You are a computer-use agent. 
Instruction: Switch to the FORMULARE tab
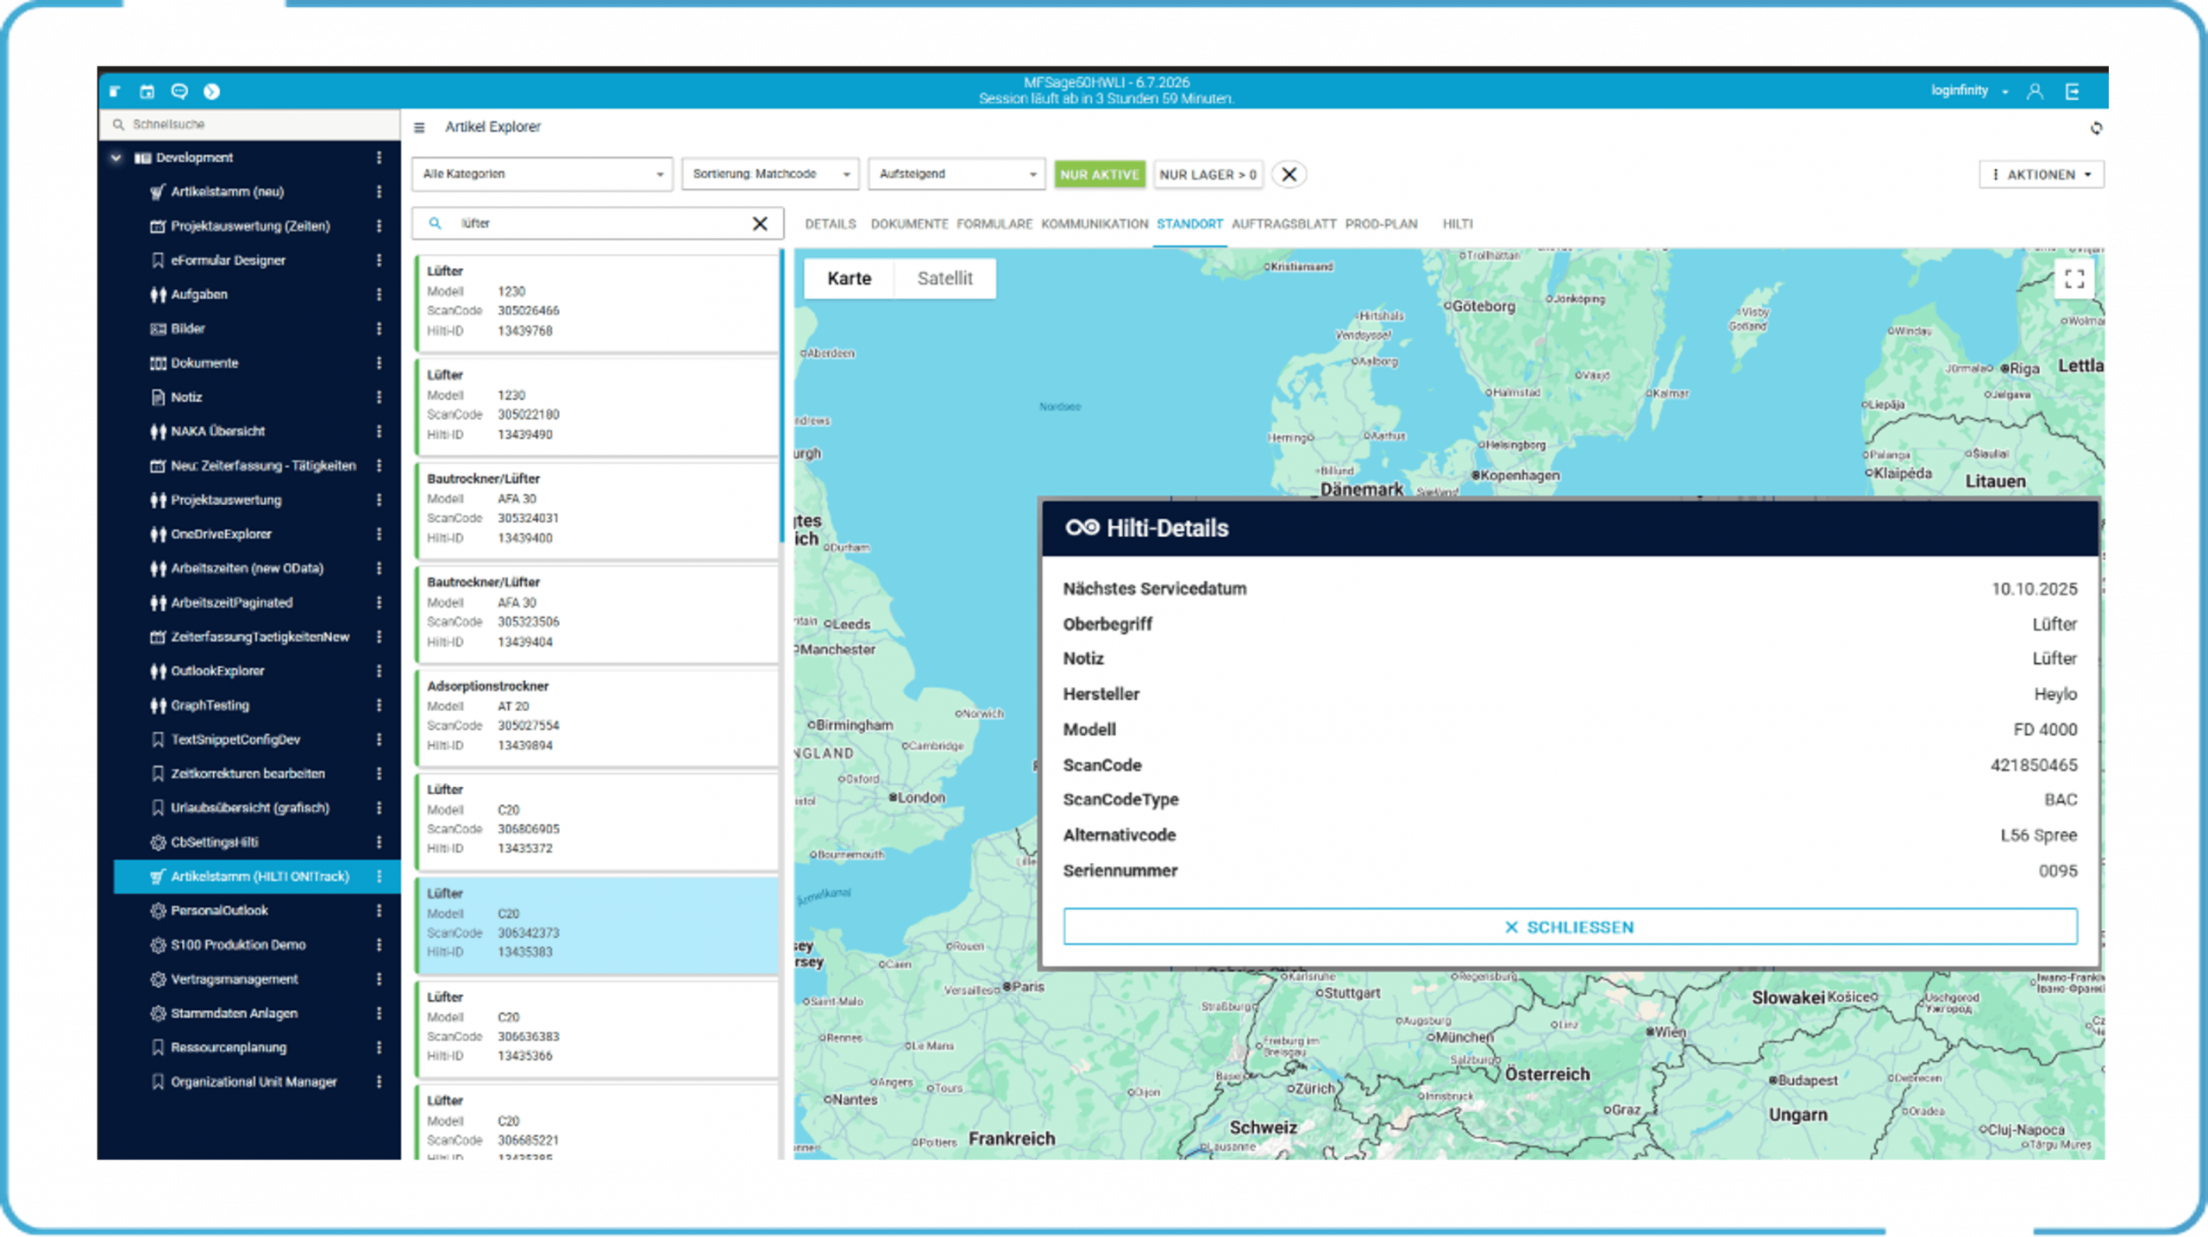tap(994, 224)
